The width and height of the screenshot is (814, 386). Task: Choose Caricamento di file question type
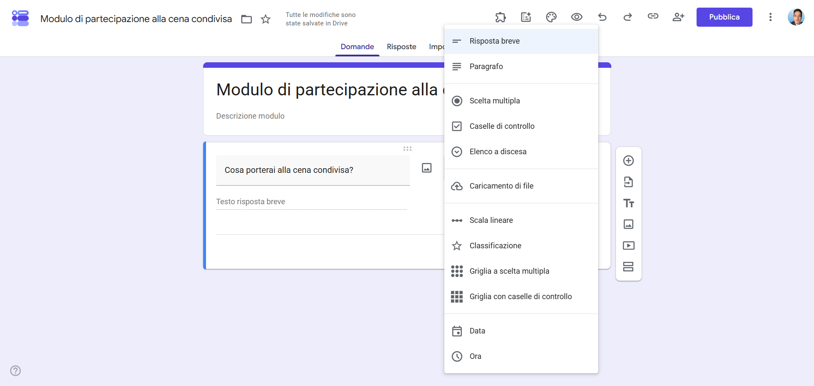point(521,186)
